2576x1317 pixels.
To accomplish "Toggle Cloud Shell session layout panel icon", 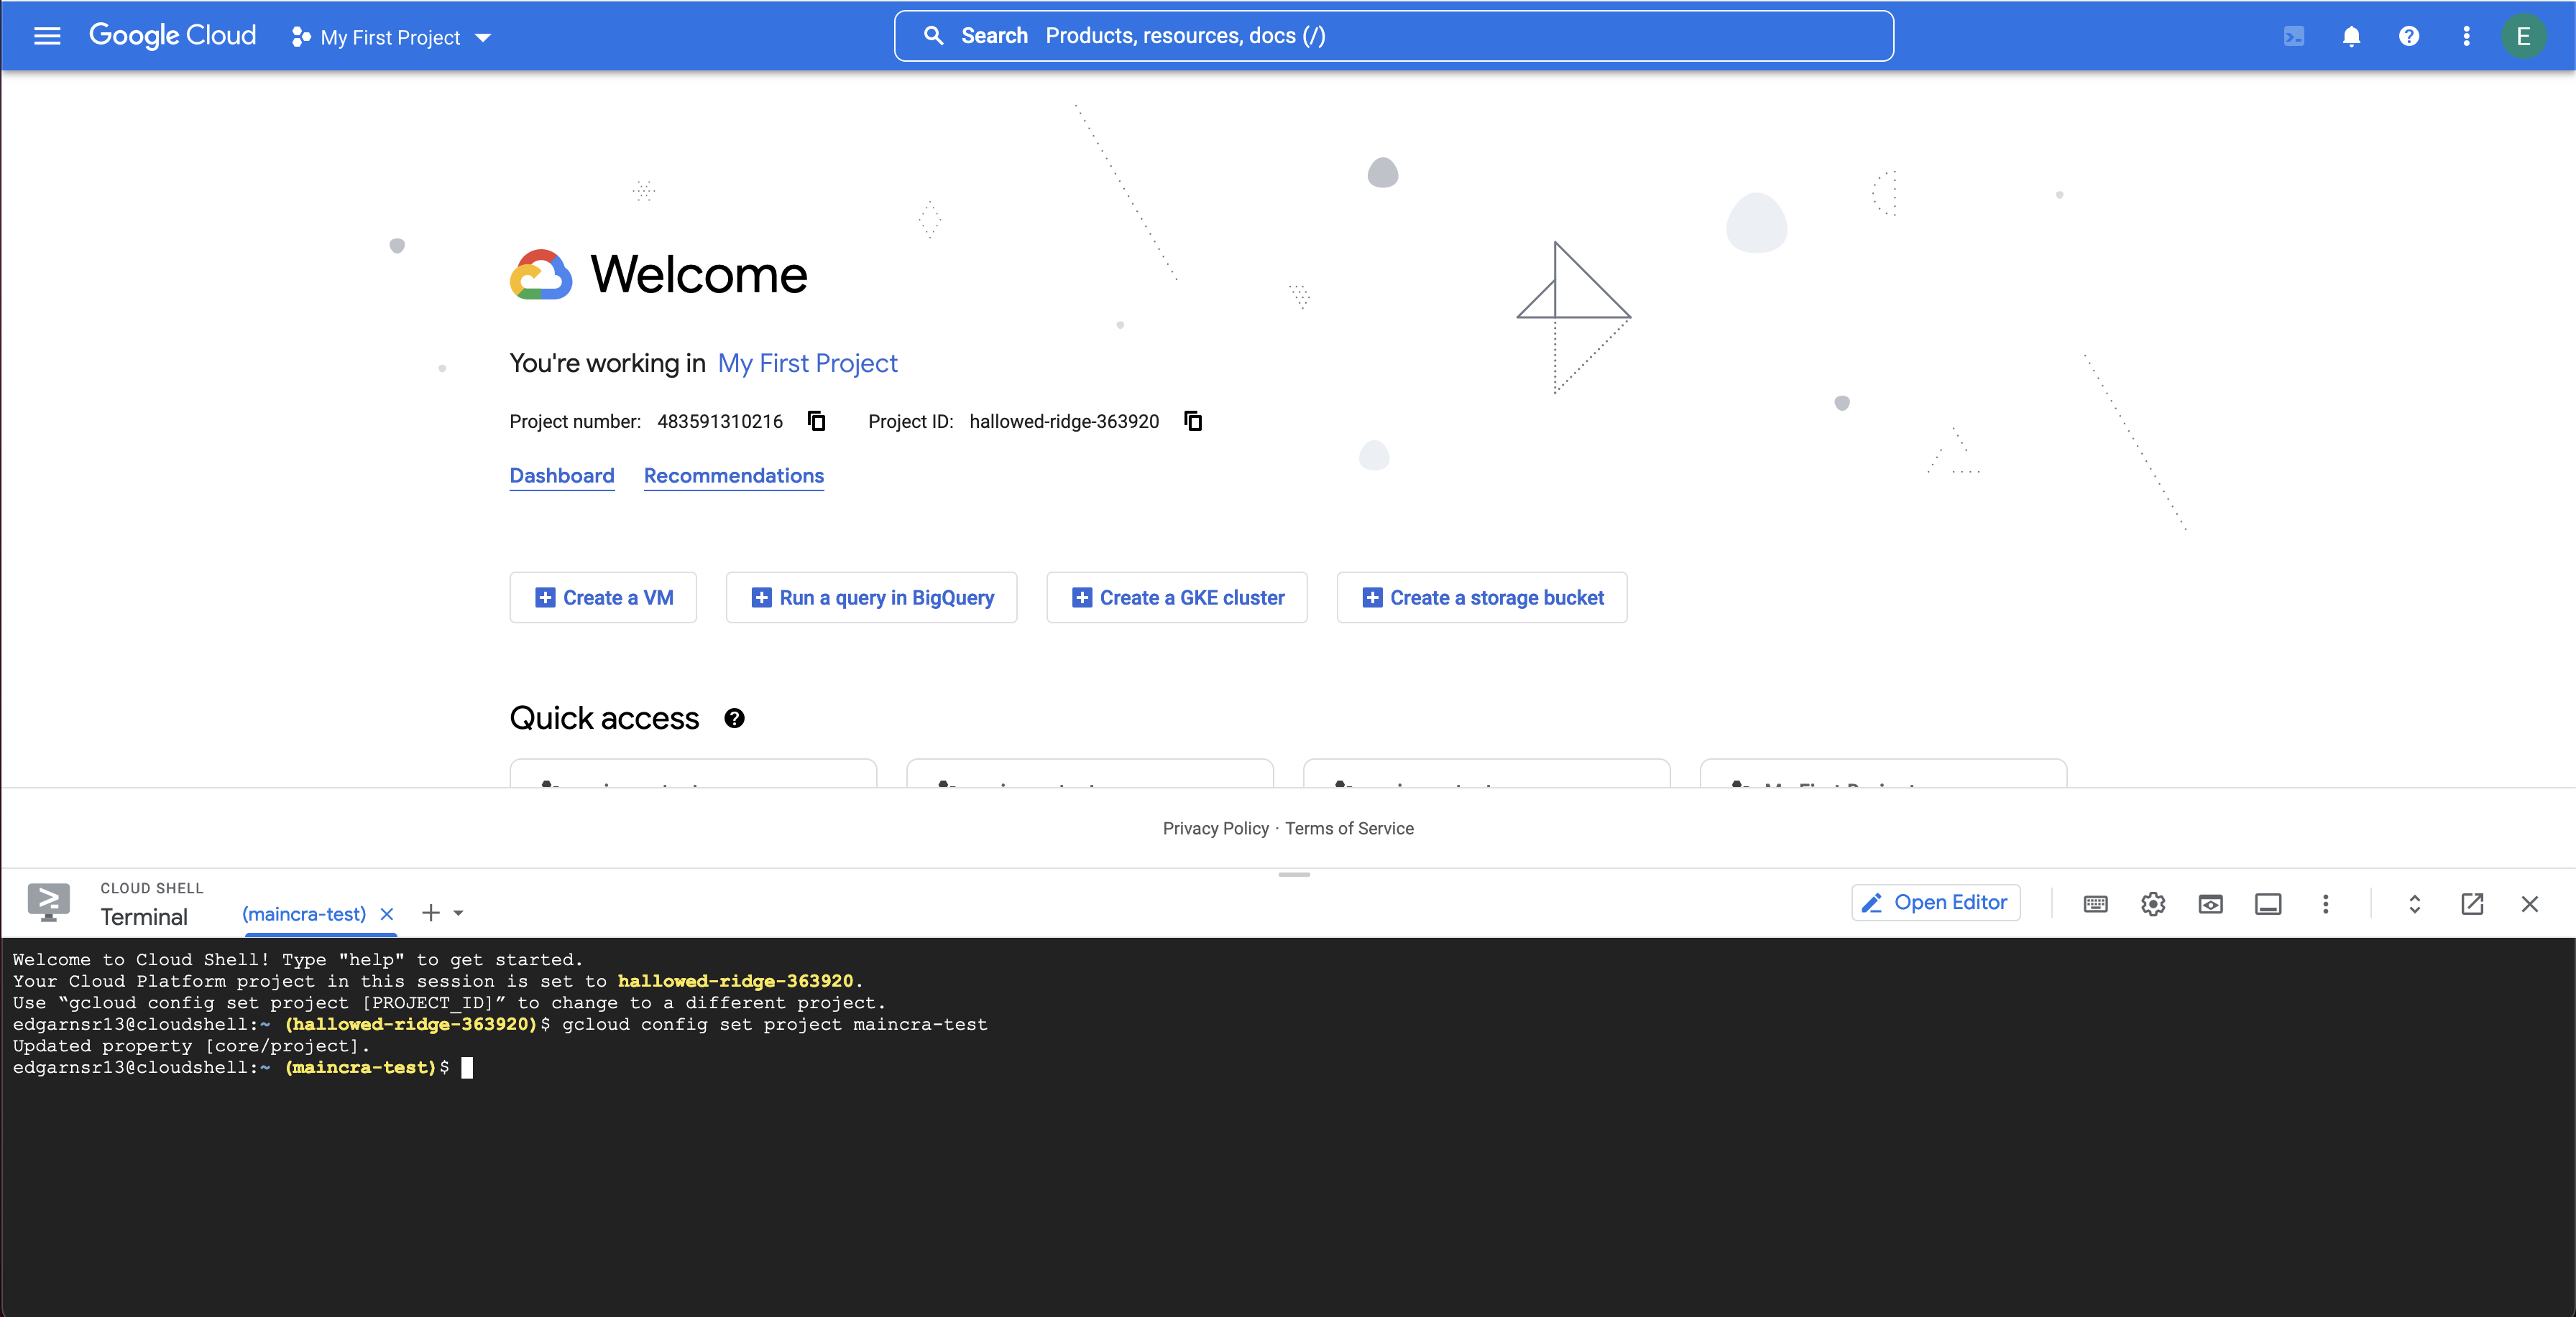I will tap(2268, 904).
